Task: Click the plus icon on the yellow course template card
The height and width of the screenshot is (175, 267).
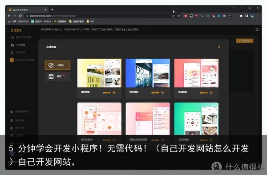Action: pos(114,93)
